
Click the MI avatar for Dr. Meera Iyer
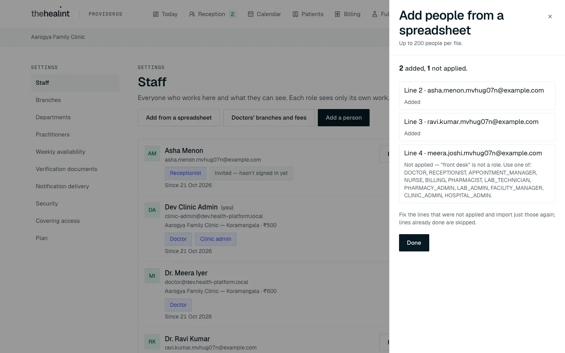[x=152, y=276]
